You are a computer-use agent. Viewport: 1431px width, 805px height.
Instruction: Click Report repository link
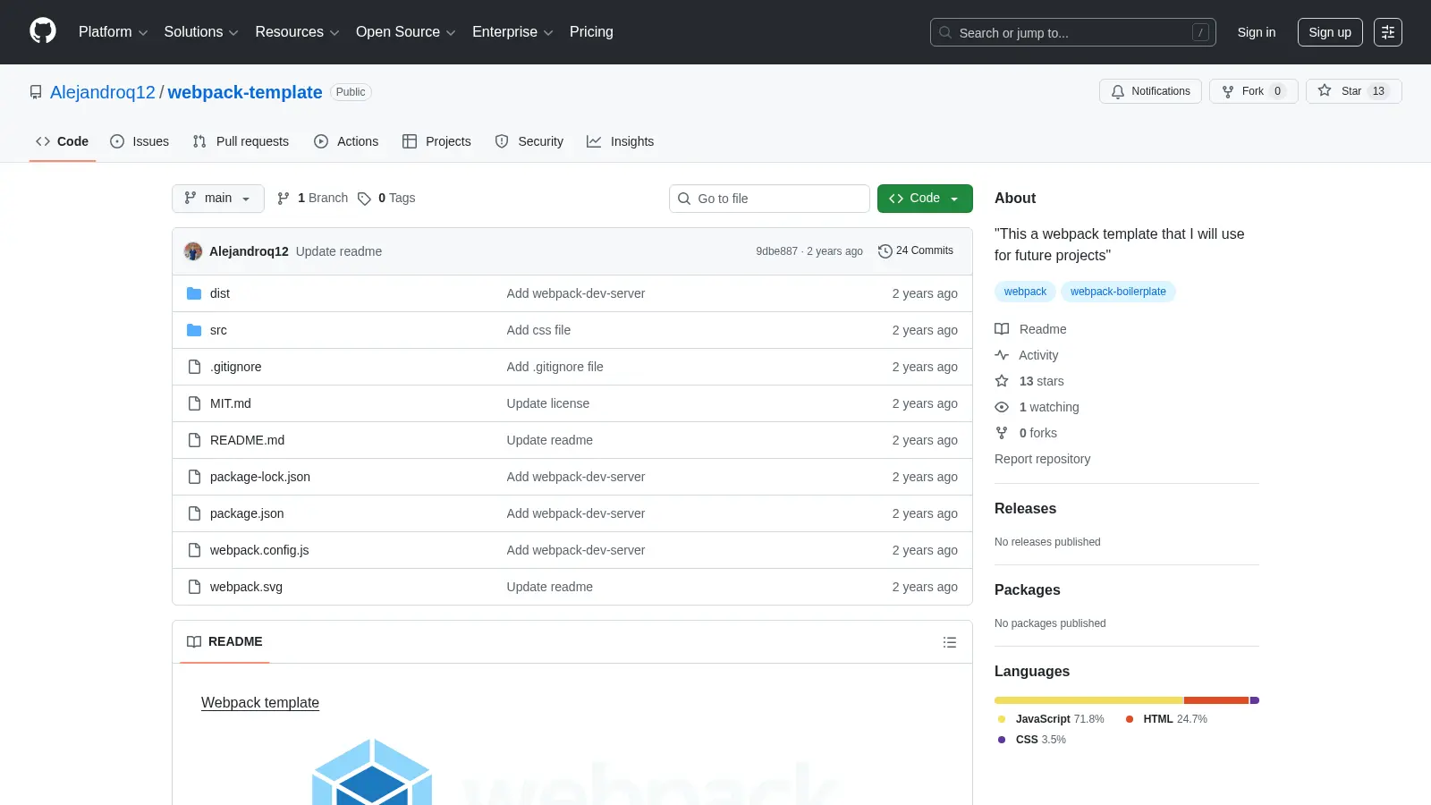pos(1042,459)
